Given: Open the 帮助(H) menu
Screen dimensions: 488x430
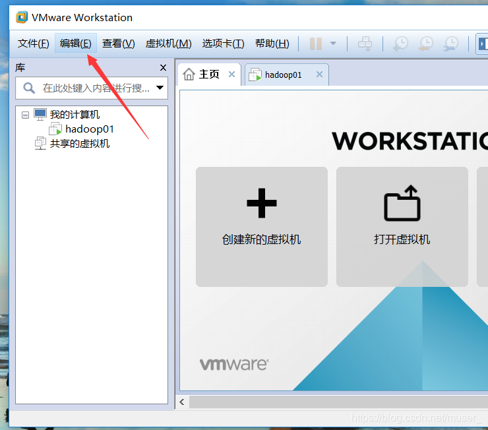Looking at the screenshot, I should [272, 44].
